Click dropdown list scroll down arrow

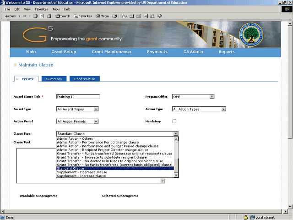pyautogui.click(x=176, y=175)
